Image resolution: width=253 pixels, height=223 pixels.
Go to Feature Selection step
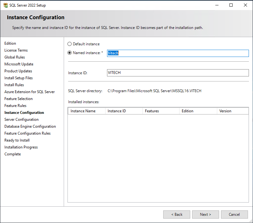(19, 99)
